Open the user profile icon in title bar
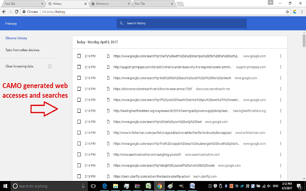The height and width of the screenshot is (191, 306). (x=270, y=2)
